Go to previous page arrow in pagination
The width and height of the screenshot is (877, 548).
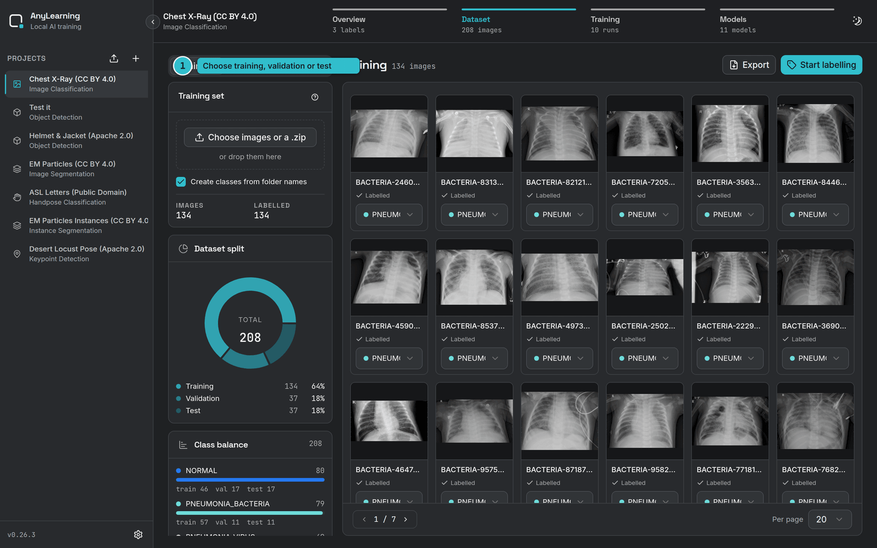coord(364,520)
